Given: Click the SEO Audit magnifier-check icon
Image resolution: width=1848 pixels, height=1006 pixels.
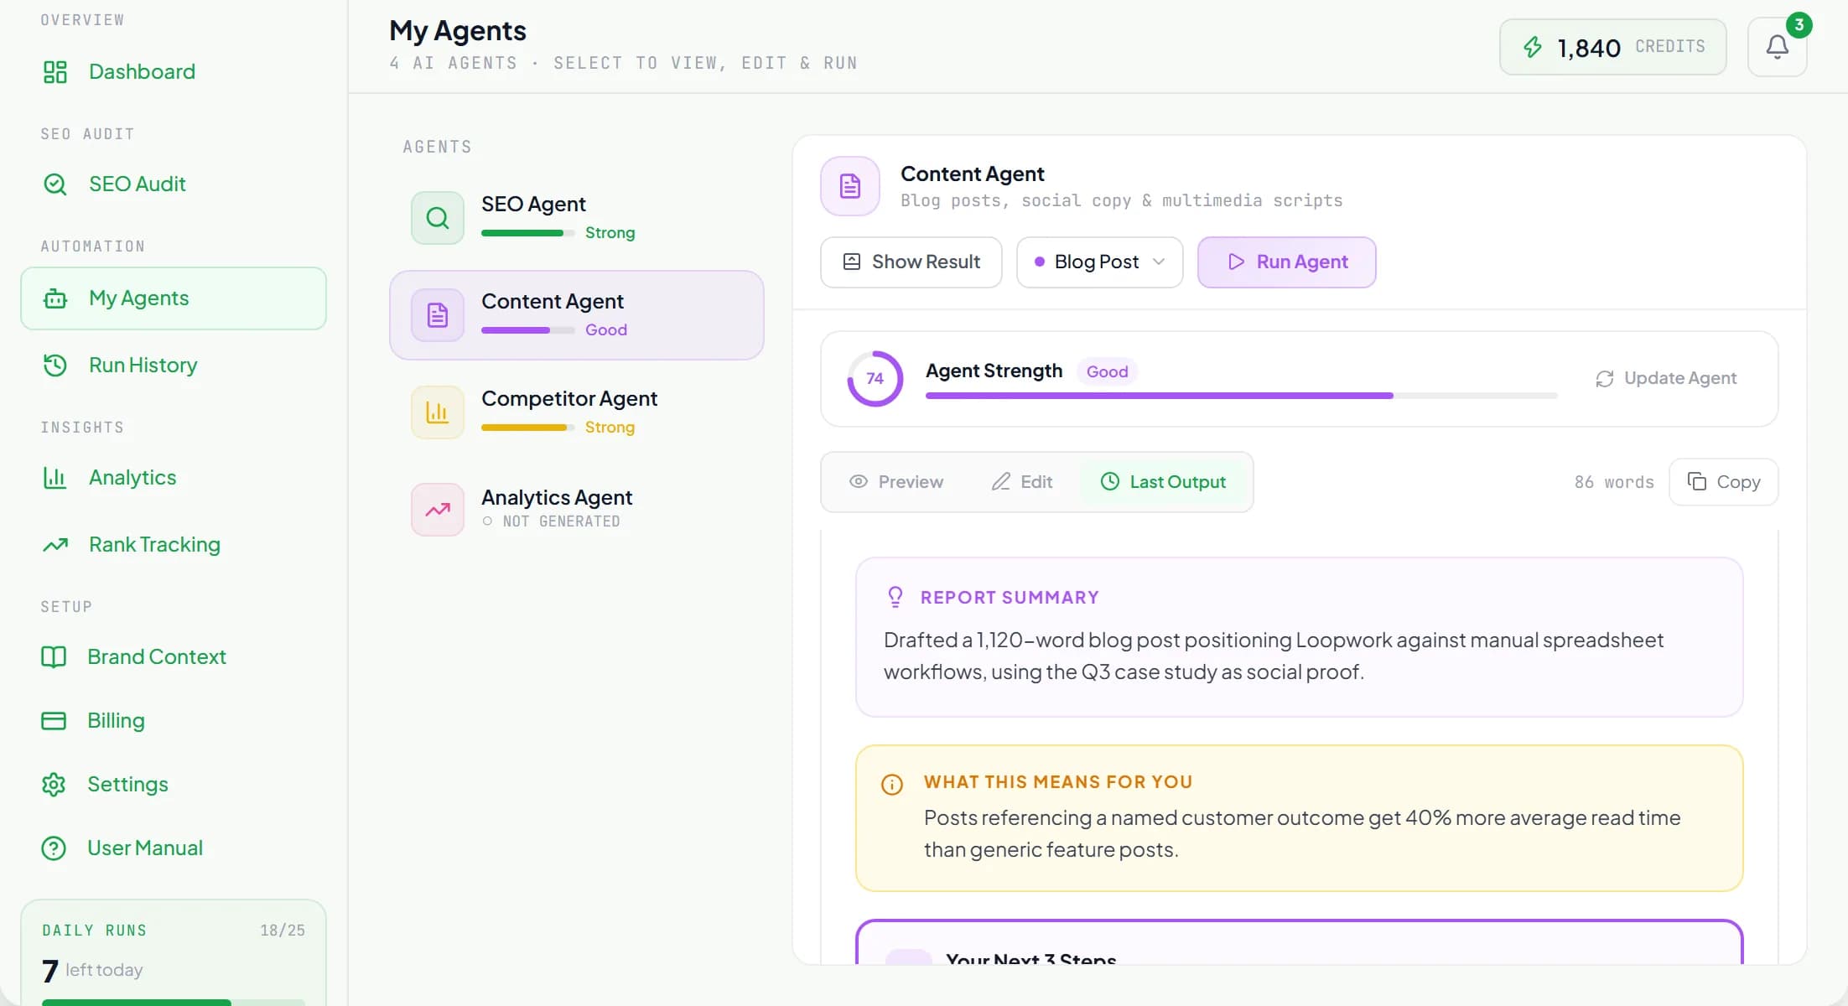Looking at the screenshot, I should point(55,184).
